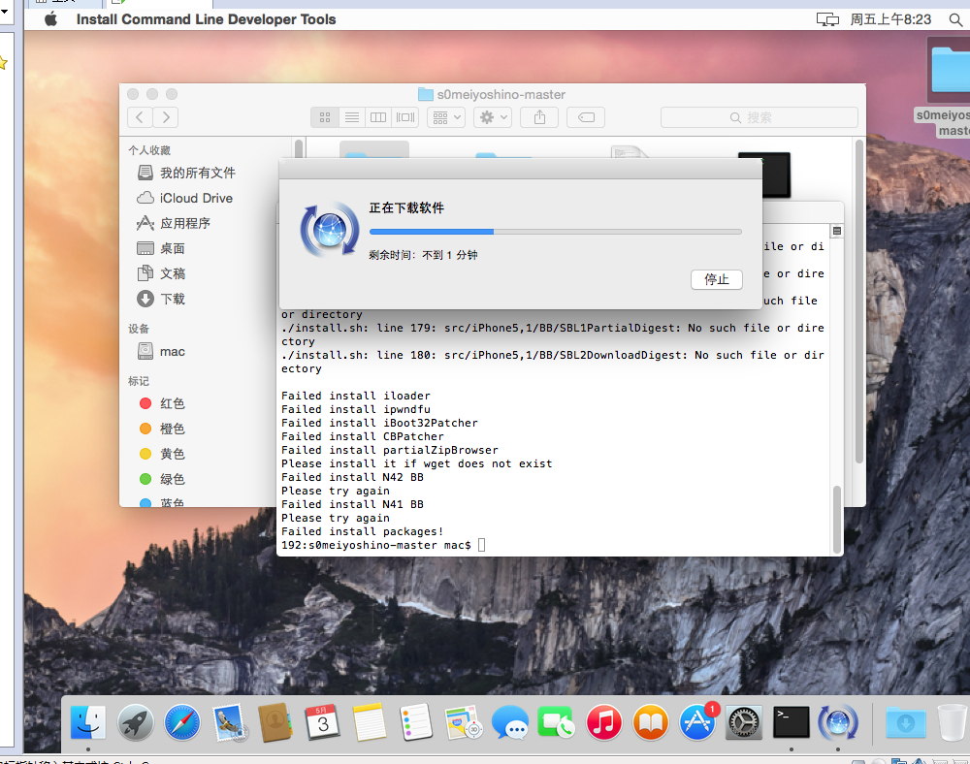Open the Finder arrange-by dropdown
Screen dimensions: 970x764
[x=446, y=117]
